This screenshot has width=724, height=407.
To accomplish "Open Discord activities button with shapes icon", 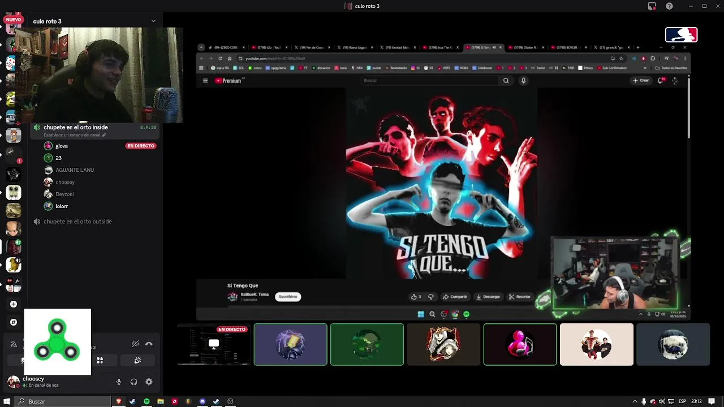I will (x=100, y=360).
